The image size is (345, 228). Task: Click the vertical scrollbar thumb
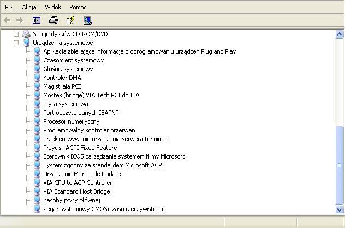tap(340, 165)
